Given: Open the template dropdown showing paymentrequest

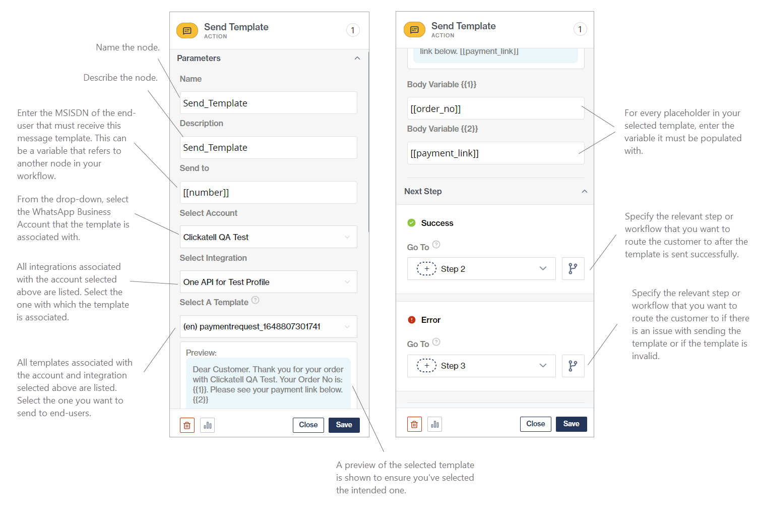Looking at the screenshot, I should point(268,326).
